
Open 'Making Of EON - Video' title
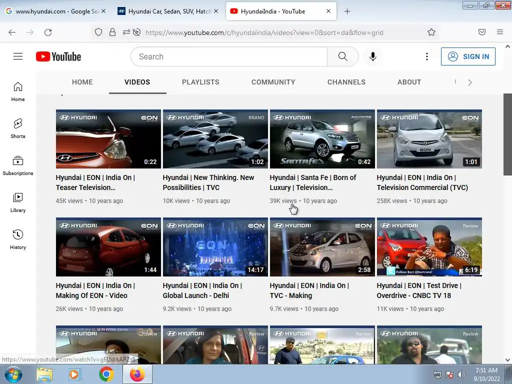coord(95,290)
